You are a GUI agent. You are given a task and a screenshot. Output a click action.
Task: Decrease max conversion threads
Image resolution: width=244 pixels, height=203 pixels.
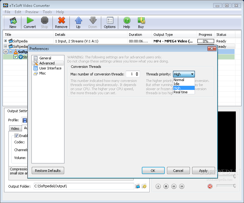(137, 75)
